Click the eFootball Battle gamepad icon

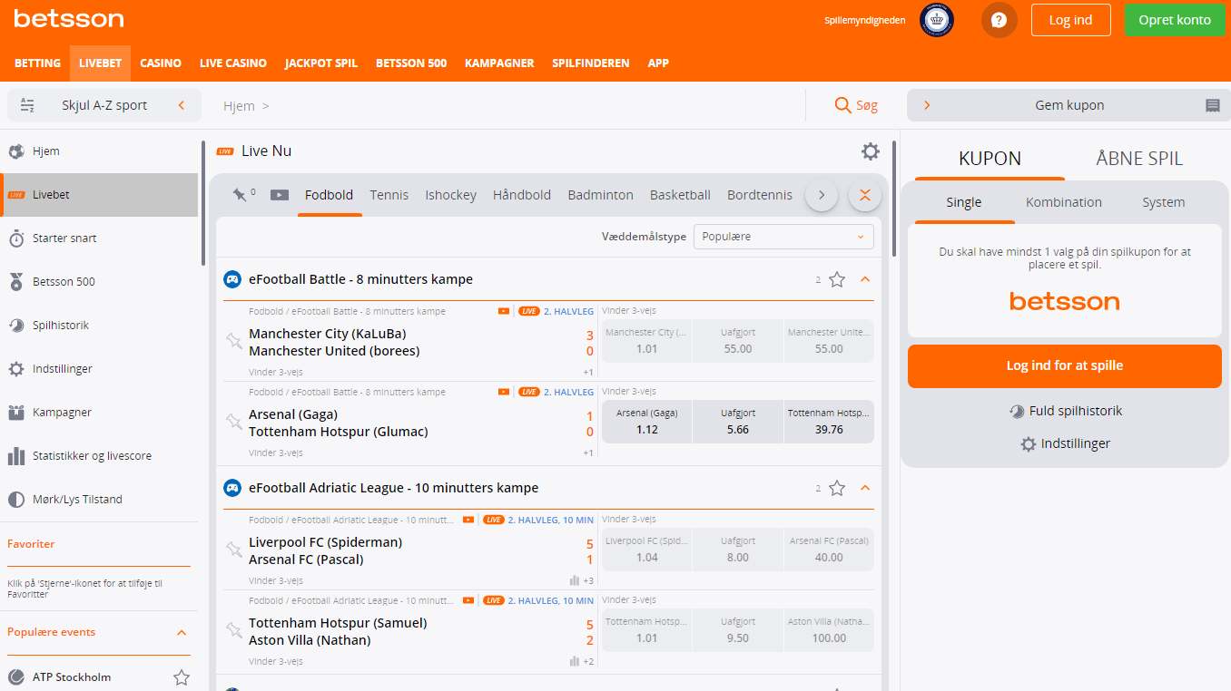pos(232,279)
